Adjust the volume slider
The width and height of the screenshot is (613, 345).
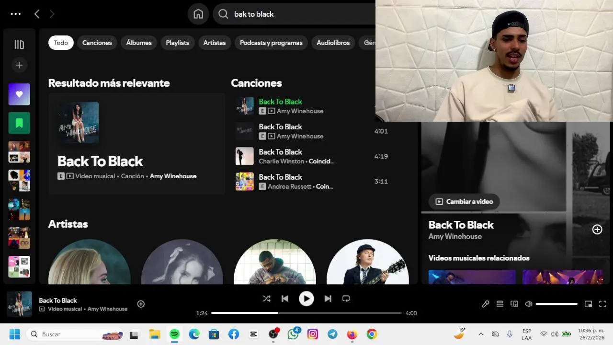tap(556, 304)
